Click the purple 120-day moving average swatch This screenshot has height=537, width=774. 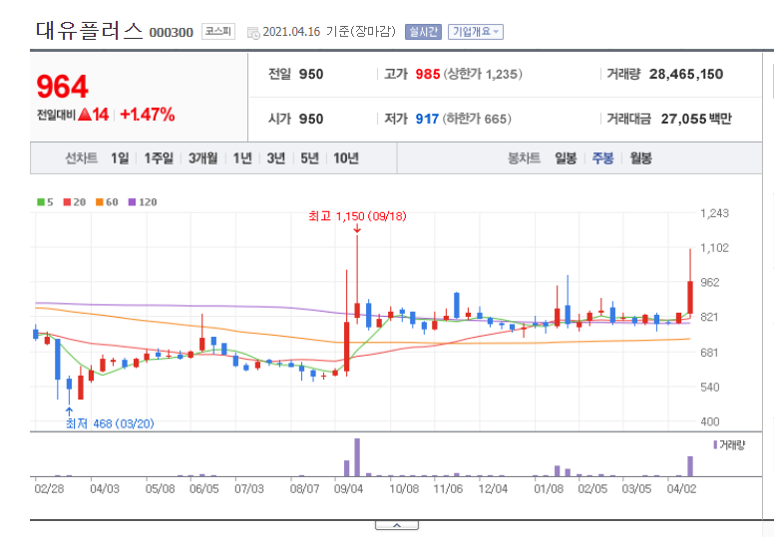point(132,202)
